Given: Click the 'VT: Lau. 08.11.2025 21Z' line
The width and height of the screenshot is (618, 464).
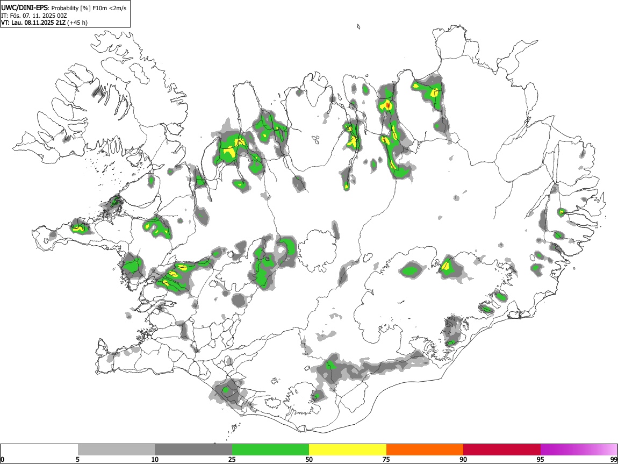Looking at the screenshot, I should coord(33,23).
